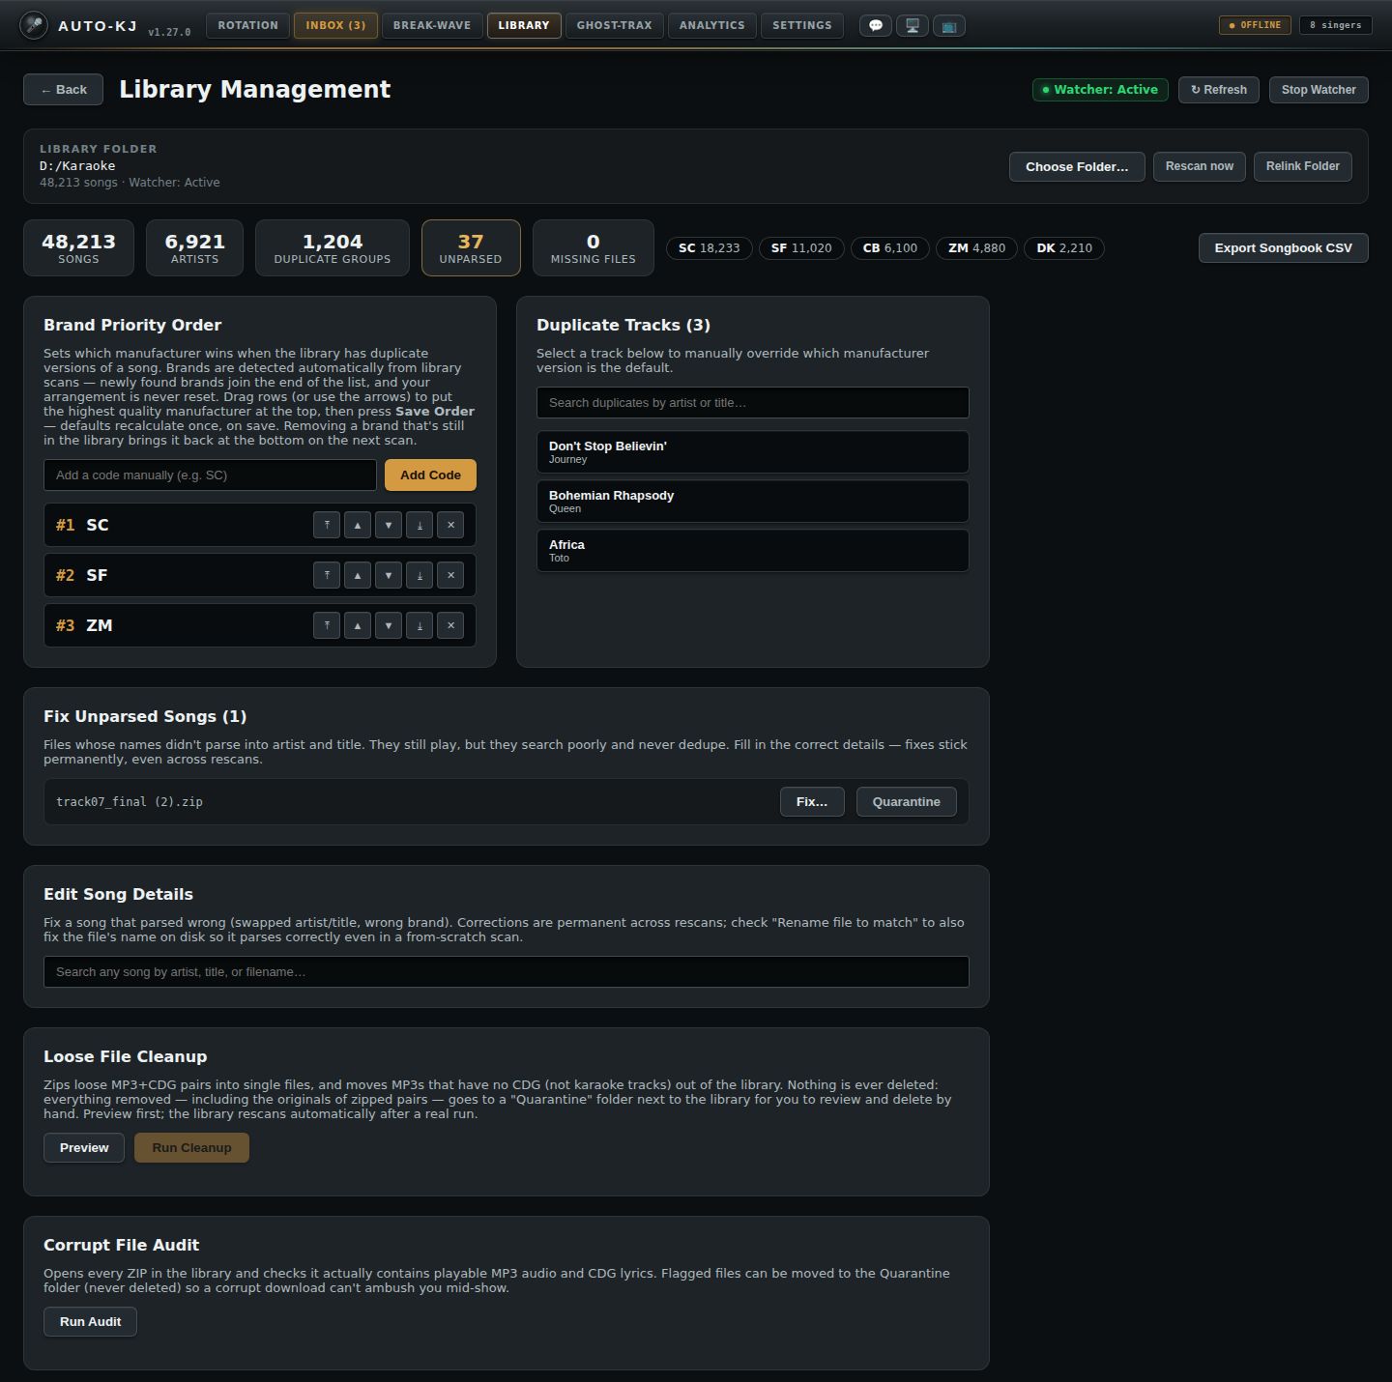Remove the SC brand row
The image size is (1392, 1382).
450,525
